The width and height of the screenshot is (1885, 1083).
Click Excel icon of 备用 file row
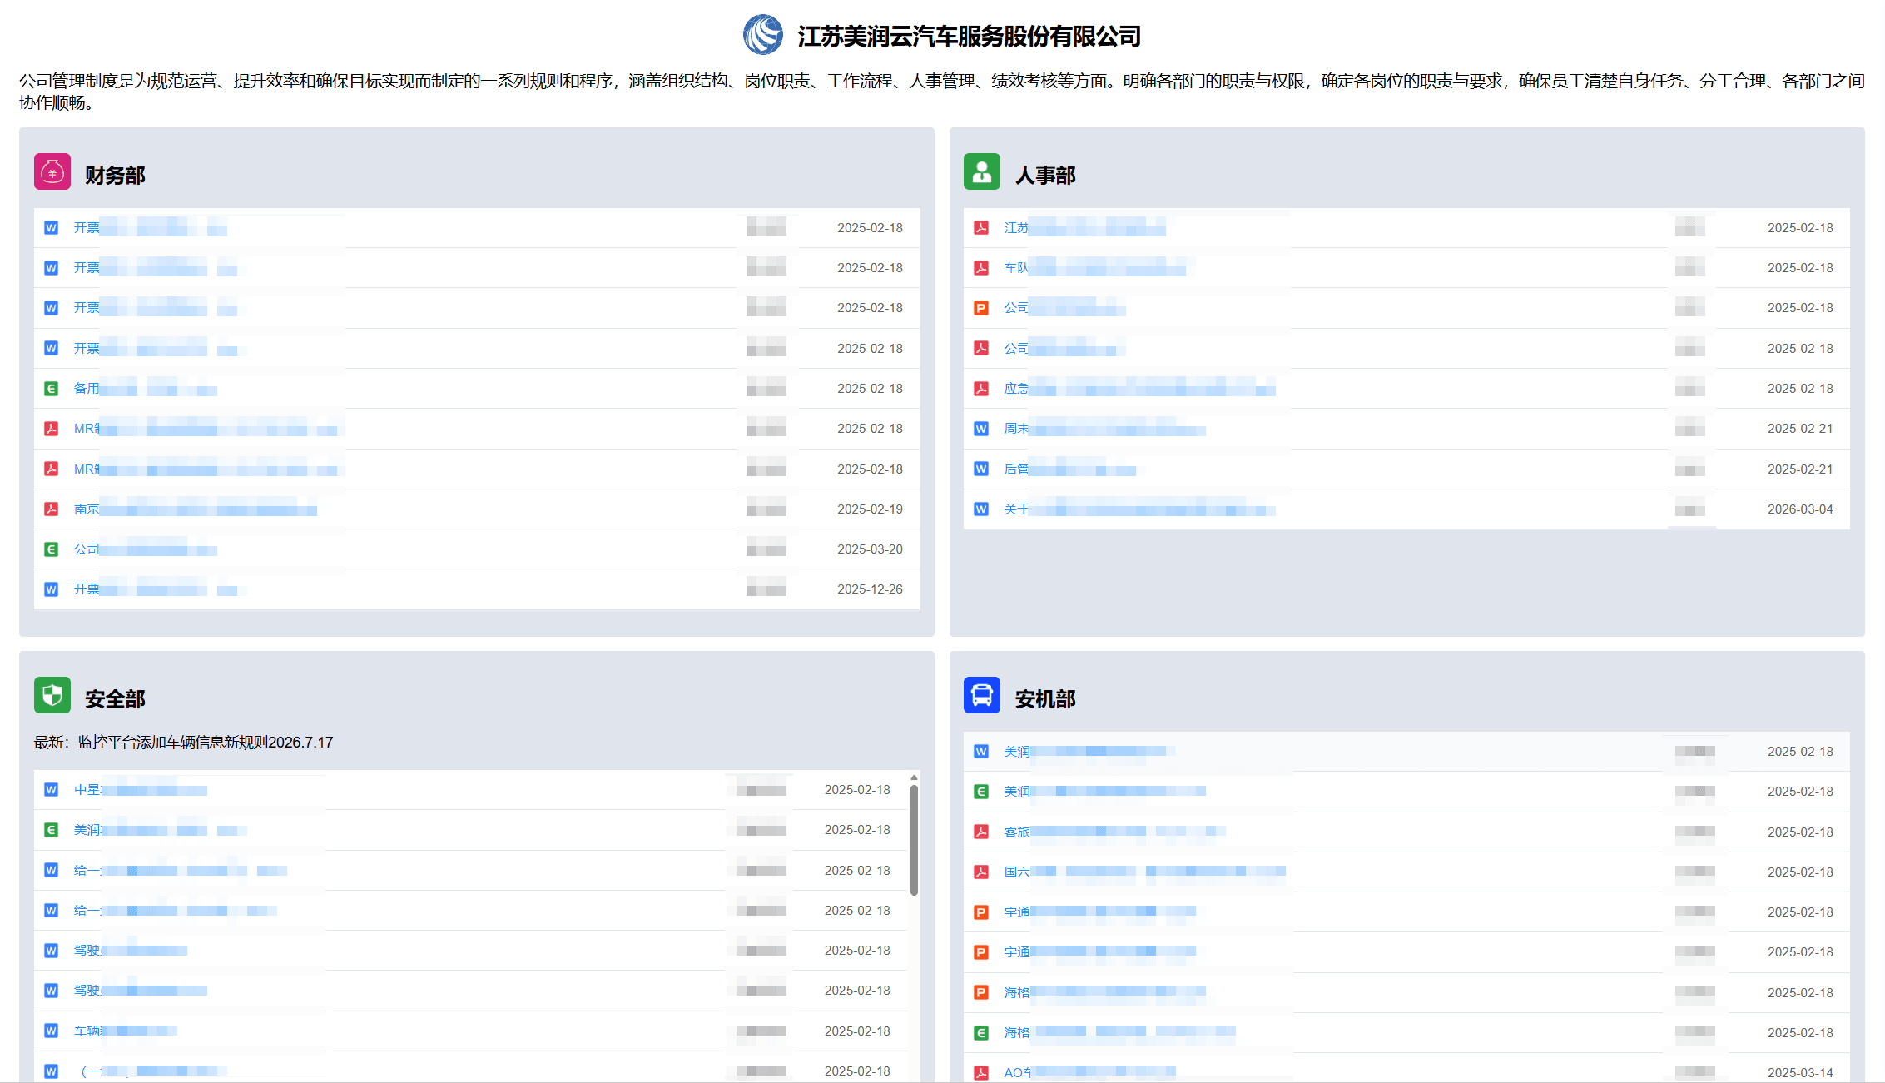point(52,389)
